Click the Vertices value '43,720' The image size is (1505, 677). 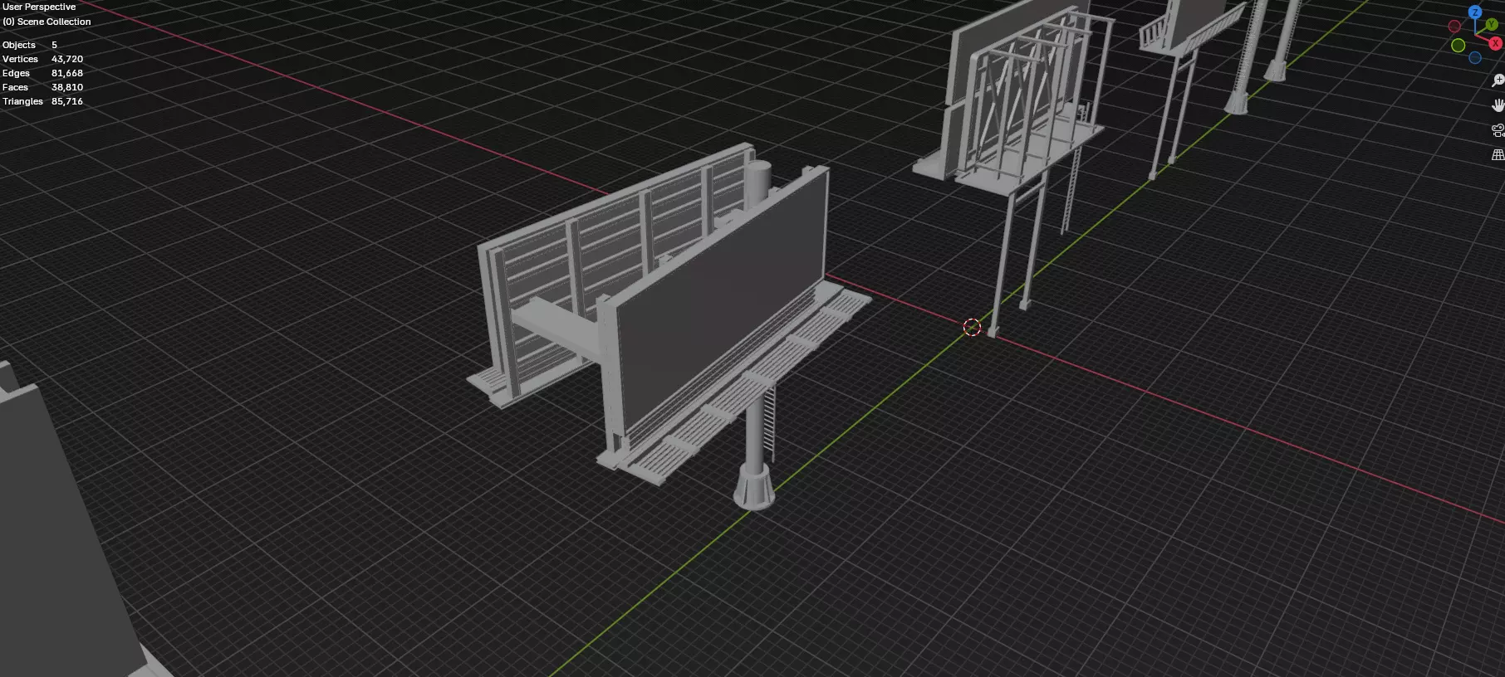click(x=67, y=59)
